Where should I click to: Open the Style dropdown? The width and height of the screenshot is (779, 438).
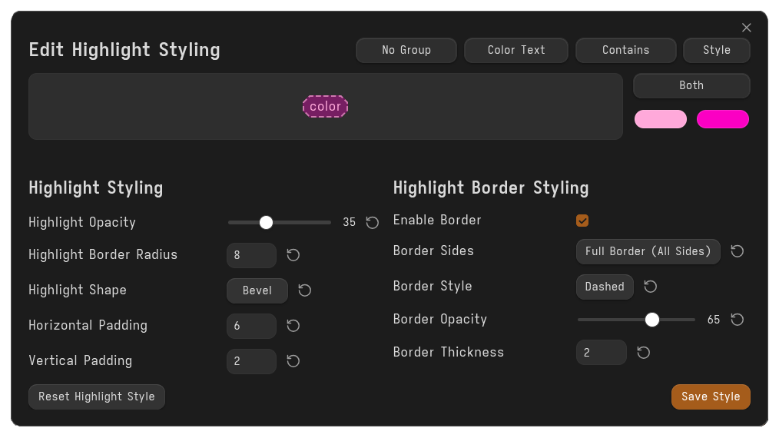[717, 50]
